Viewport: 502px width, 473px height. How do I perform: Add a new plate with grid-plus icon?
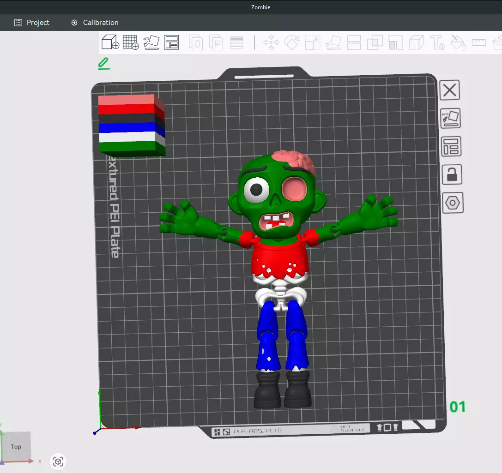pyautogui.click(x=131, y=42)
